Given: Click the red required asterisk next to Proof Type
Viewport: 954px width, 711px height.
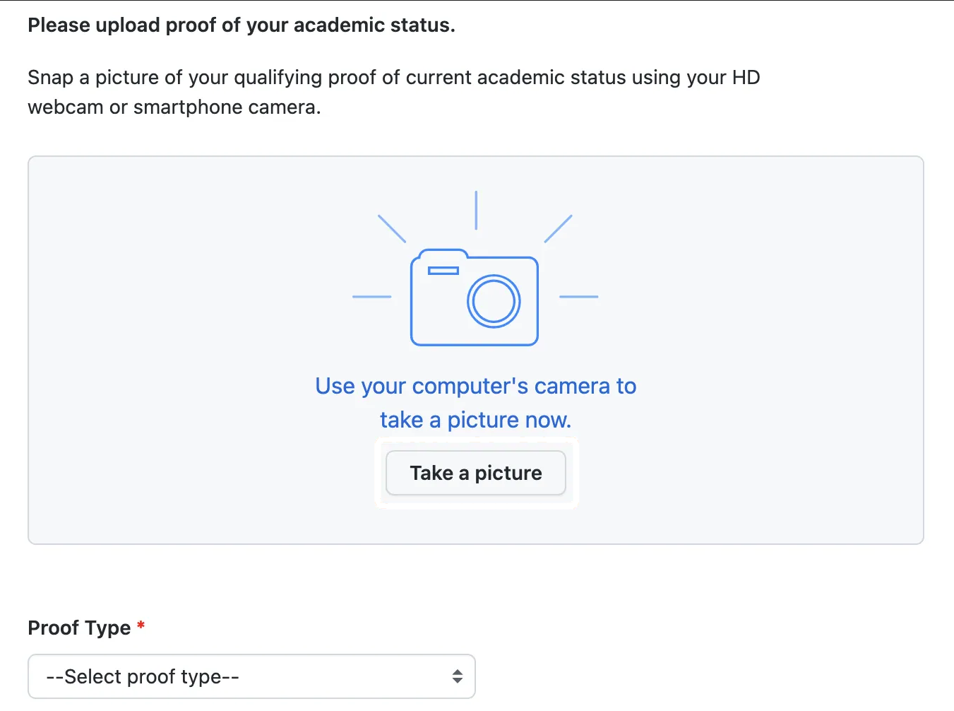Looking at the screenshot, I should (x=141, y=625).
